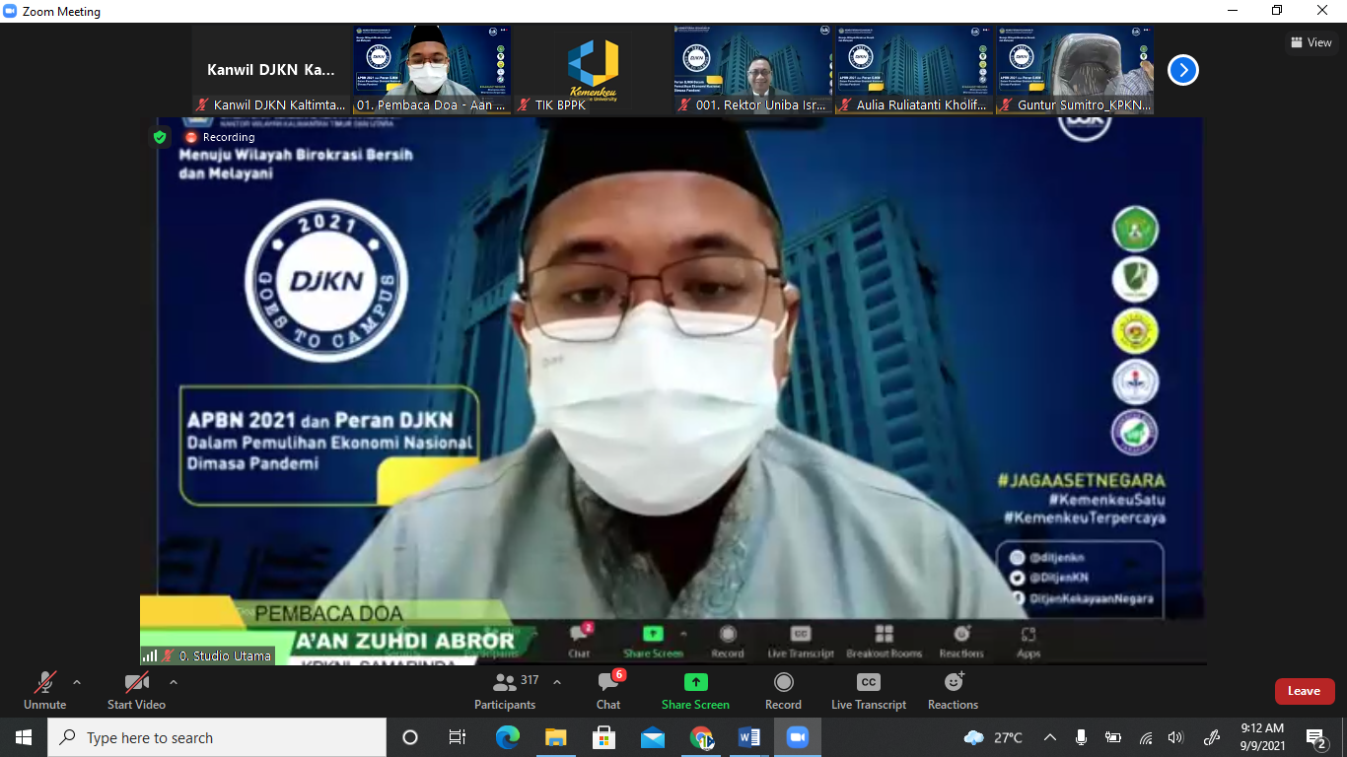Expand the Participants options arrow
This screenshot has height=757, width=1347.
point(557,682)
